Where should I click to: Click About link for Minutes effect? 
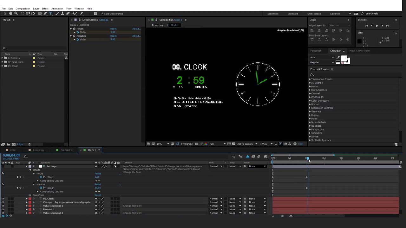point(136,36)
